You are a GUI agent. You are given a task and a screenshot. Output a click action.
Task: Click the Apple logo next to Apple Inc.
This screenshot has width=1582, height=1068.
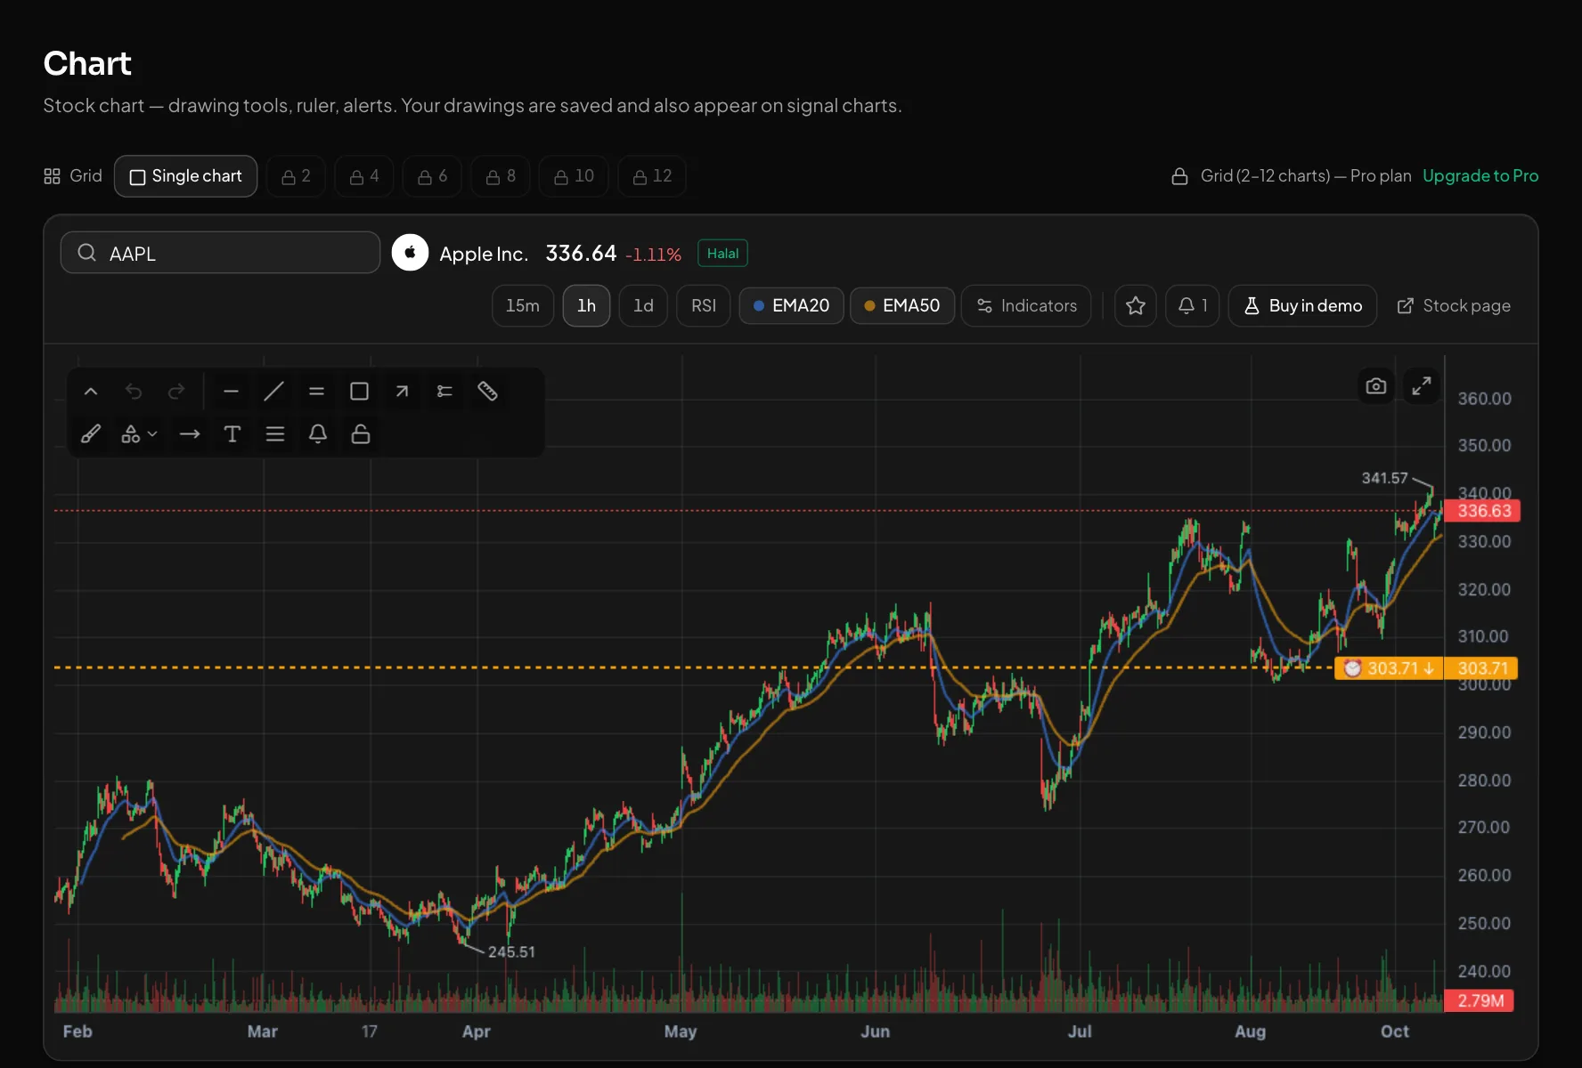[x=410, y=253]
